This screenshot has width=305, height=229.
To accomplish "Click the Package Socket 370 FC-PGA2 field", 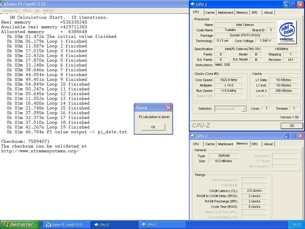I will pyautogui.click(x=245, y=35).
